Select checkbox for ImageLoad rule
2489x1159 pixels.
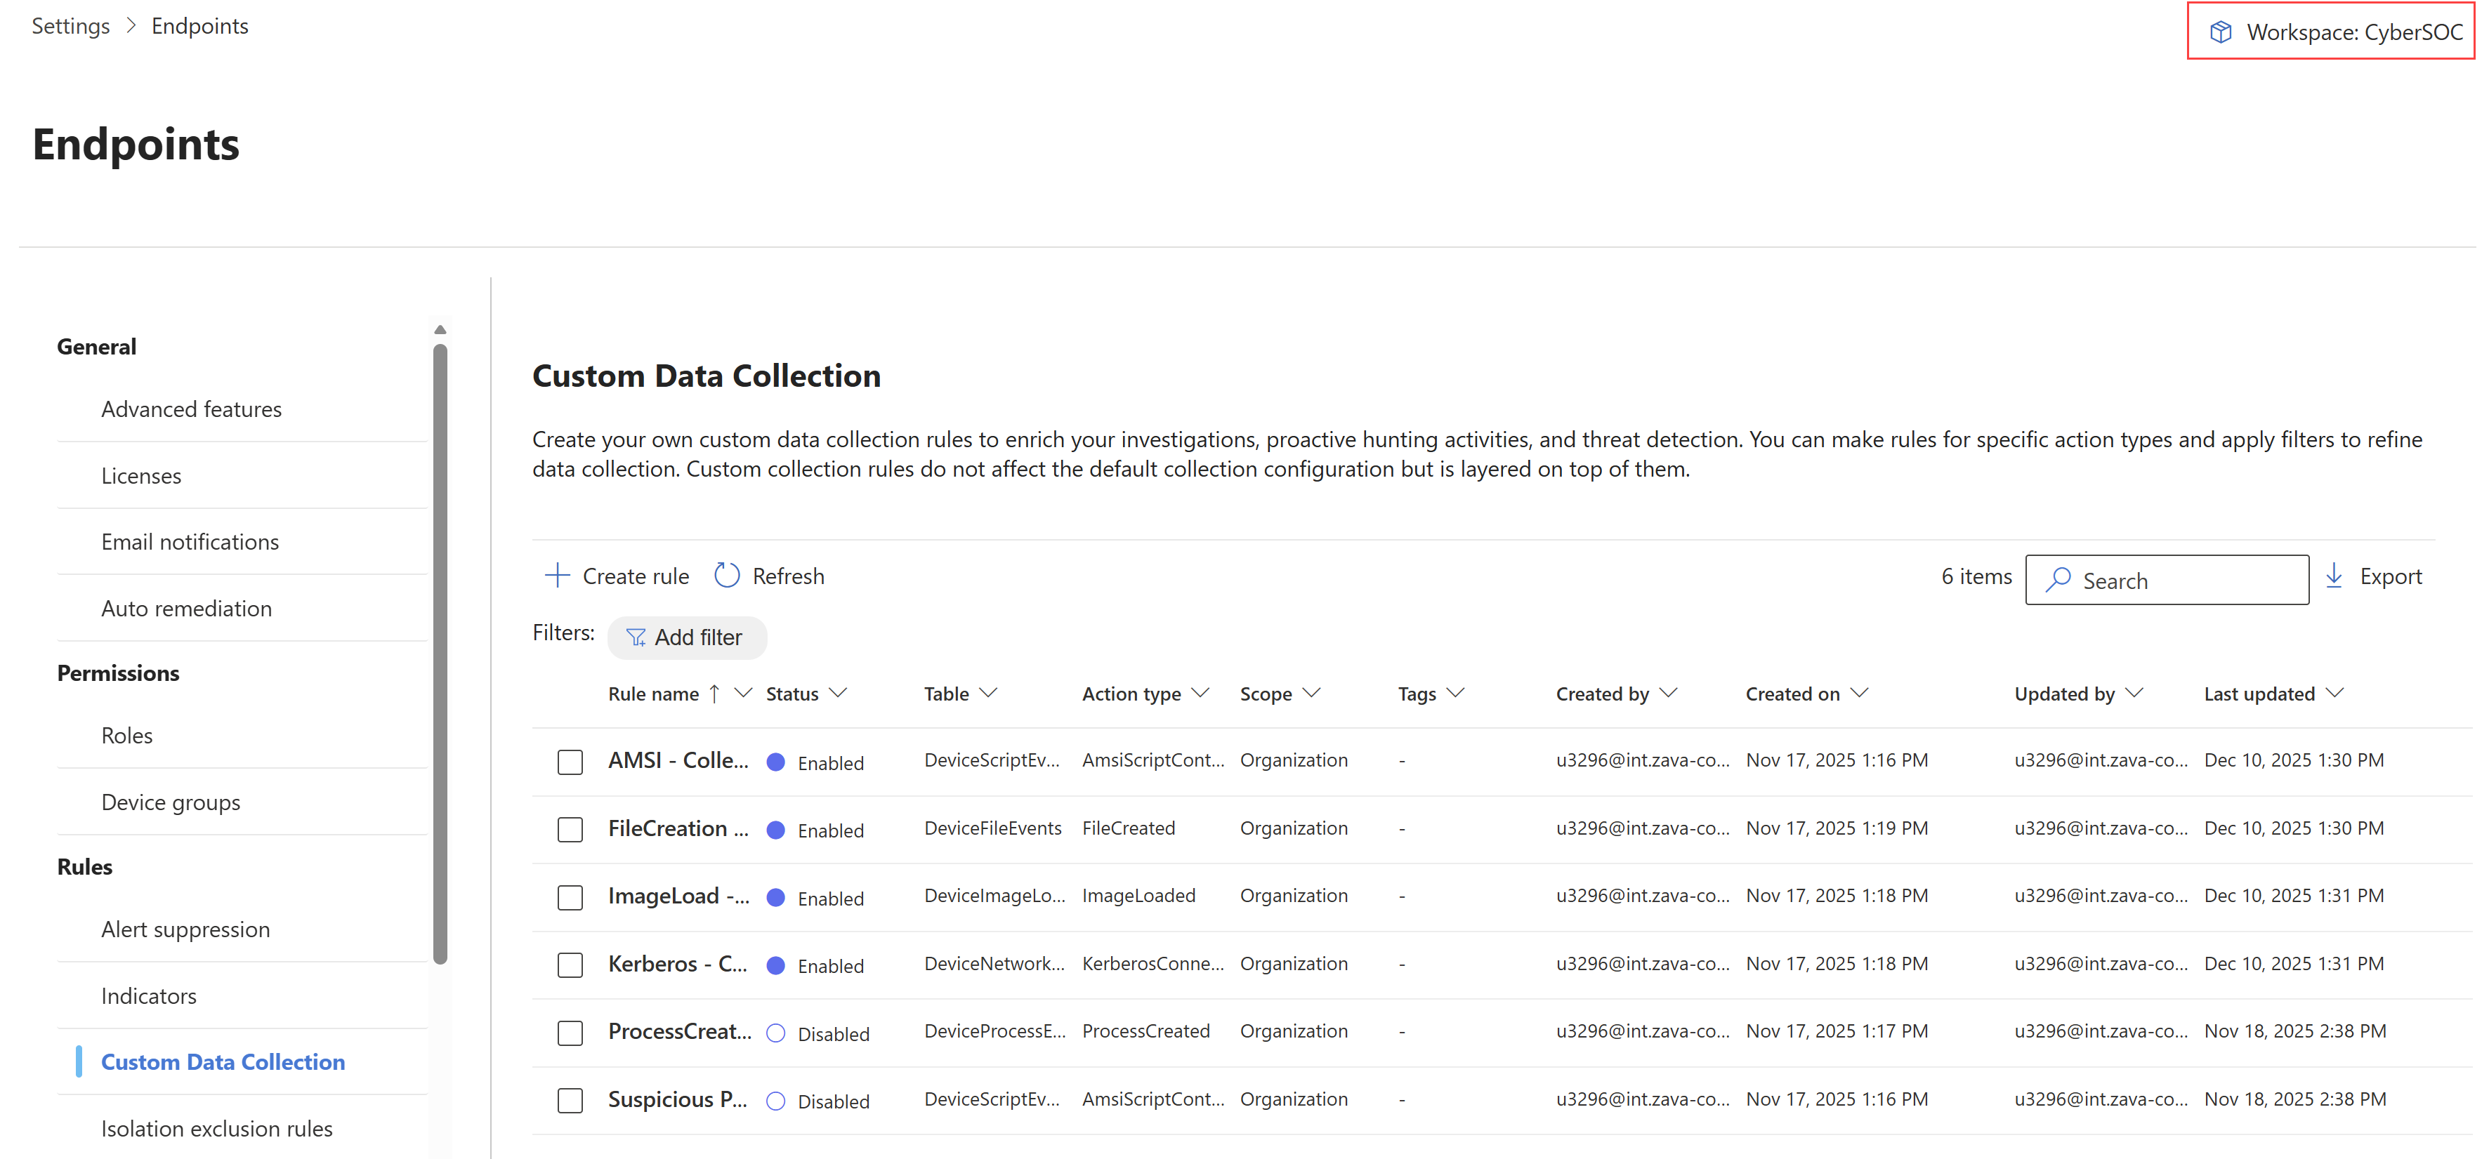[570, 897]
